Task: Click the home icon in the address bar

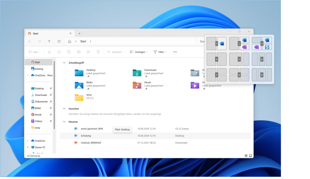Action: (70, 41)
